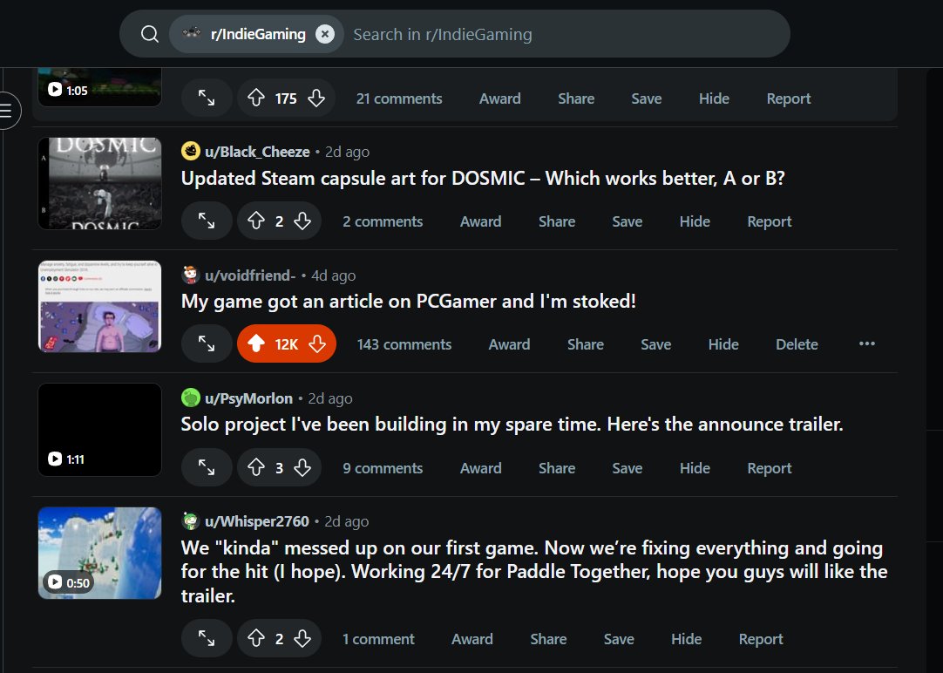Hide the solo project trailer post
943x673 pixels.
695,467
